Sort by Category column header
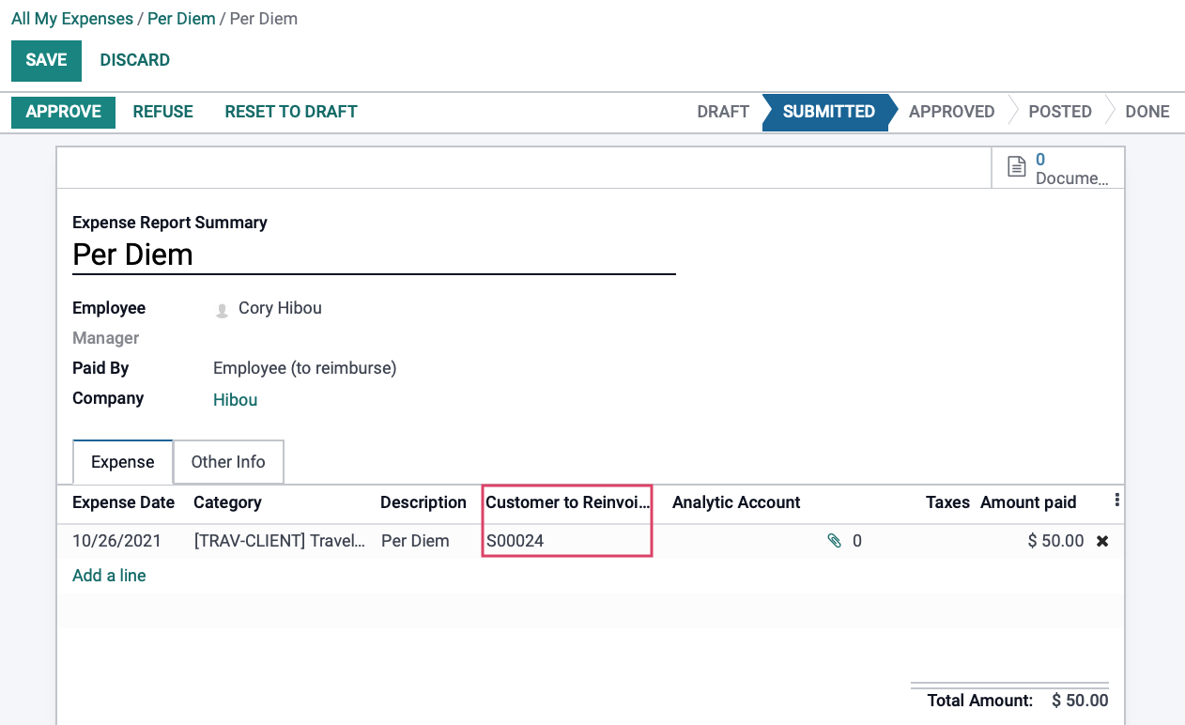 pyautogui.click(x=227, y=502)
